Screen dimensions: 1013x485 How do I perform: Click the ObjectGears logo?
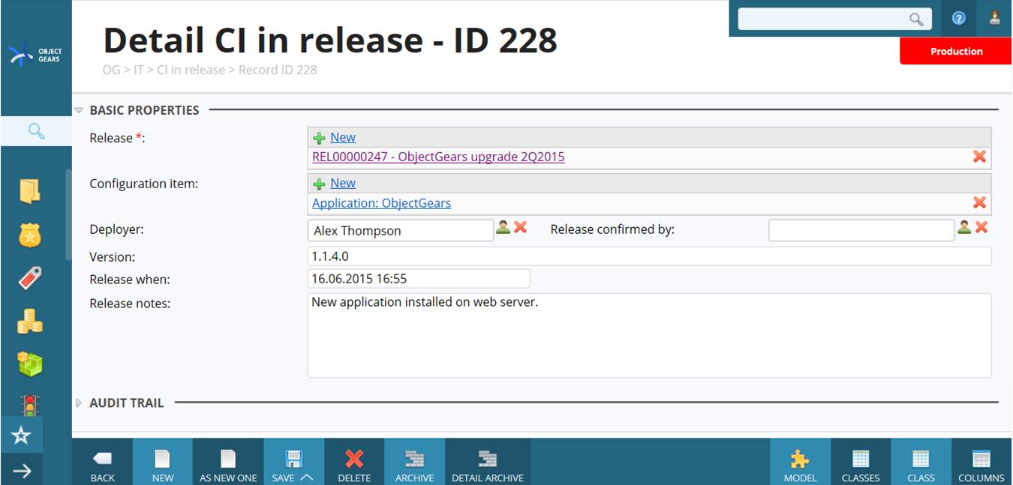coord(35,55)
